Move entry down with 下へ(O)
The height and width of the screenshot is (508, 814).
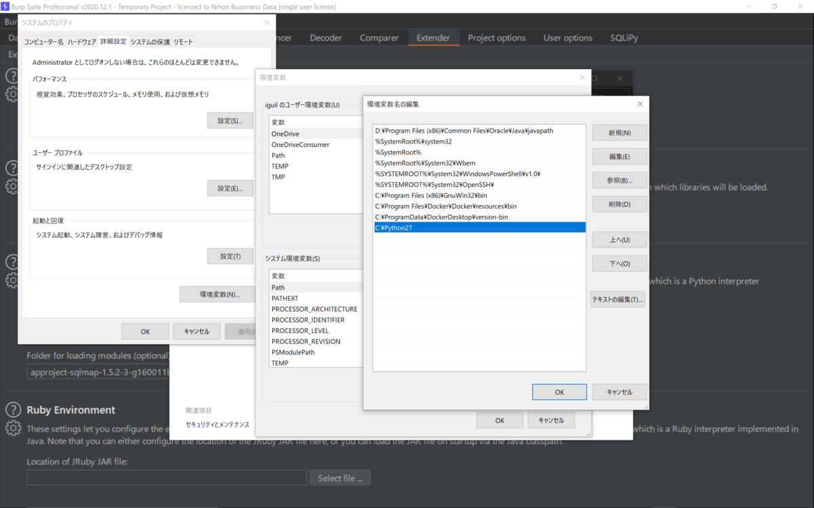619,263
